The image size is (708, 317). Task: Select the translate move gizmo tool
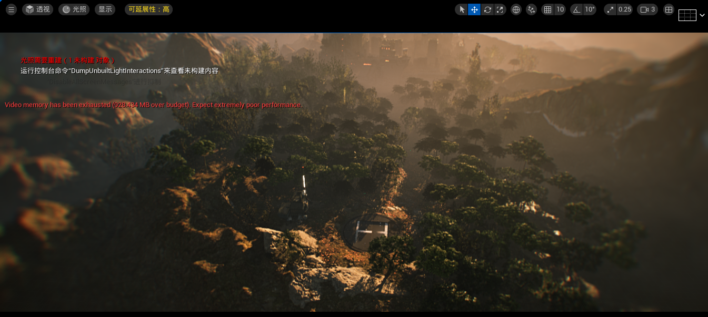[474, 9]
